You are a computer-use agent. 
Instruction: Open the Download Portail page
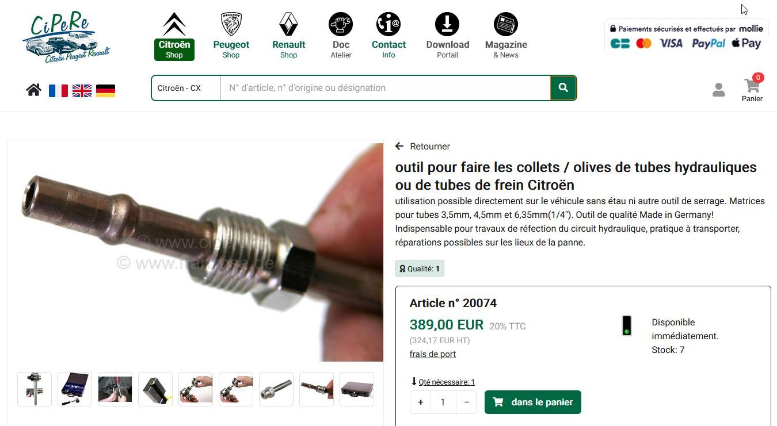pos(447,36)
